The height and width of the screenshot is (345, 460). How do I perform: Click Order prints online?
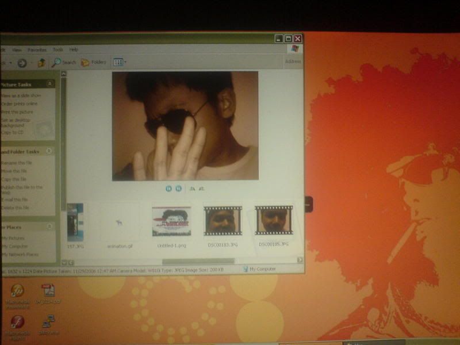[x=20, y=104]
